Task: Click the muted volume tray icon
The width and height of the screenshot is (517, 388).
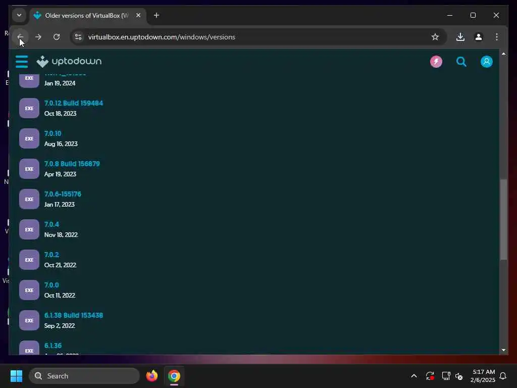Action: pos(459,376)
